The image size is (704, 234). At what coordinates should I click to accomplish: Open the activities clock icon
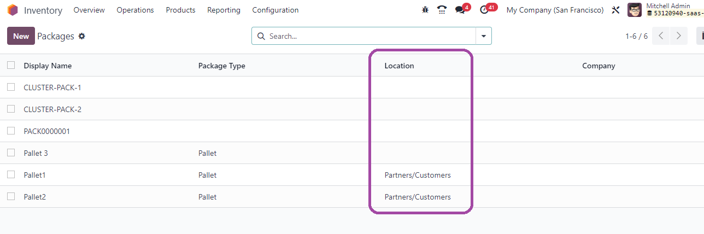484,10
